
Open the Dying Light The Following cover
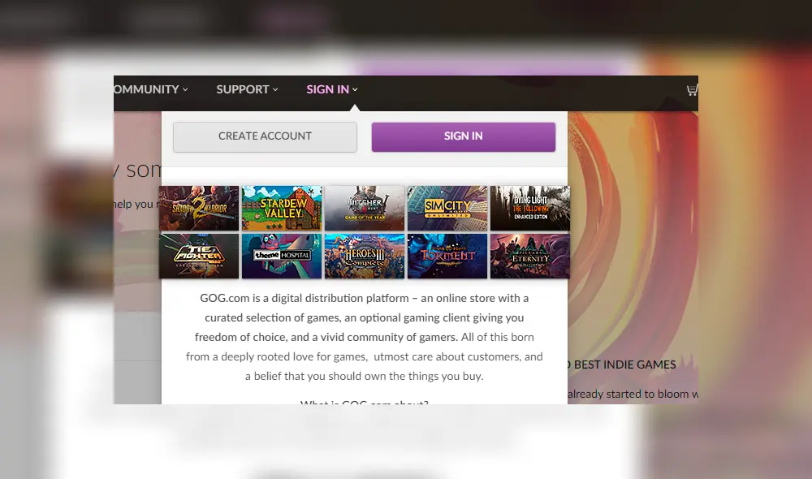point(529,208)
